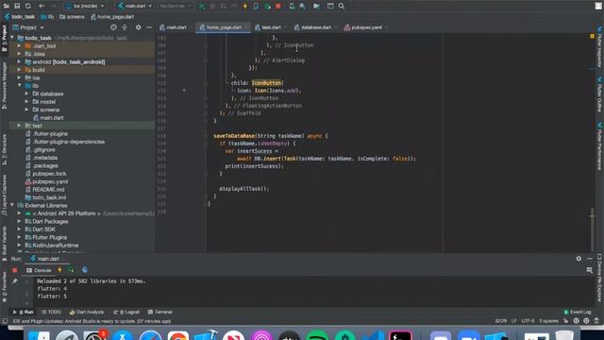Screen dimensions: 604x340
Task: Click the hot reload lightning icon in Run panel
Action: (x=59, y=270)
